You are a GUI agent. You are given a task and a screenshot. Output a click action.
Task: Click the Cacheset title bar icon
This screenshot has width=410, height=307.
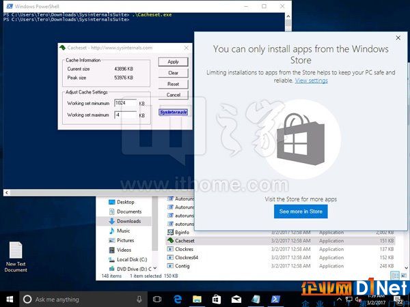click(x=62, y=48)
